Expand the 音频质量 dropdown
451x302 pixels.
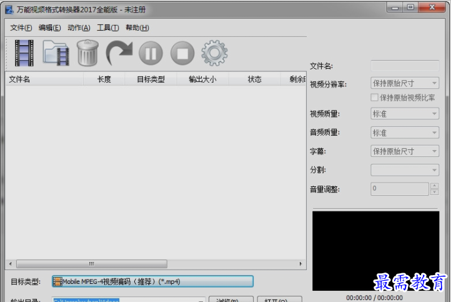pos(405,133)
